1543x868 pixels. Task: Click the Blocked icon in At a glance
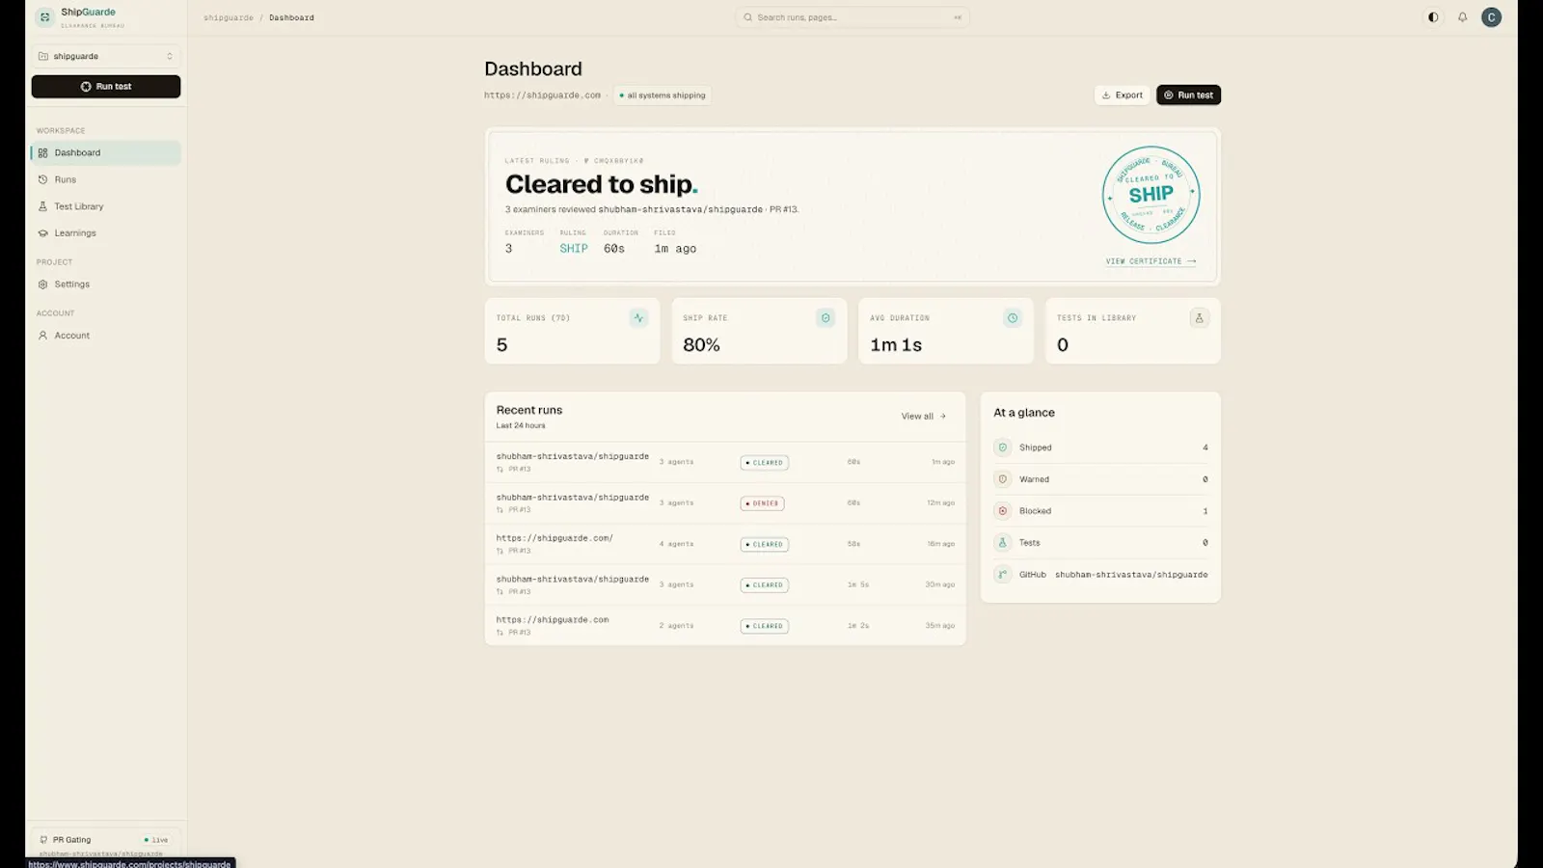pyautogui.click(x=1002, y=511)
